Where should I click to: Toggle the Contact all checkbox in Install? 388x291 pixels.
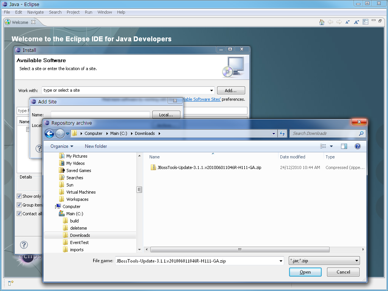coord(19,214)
